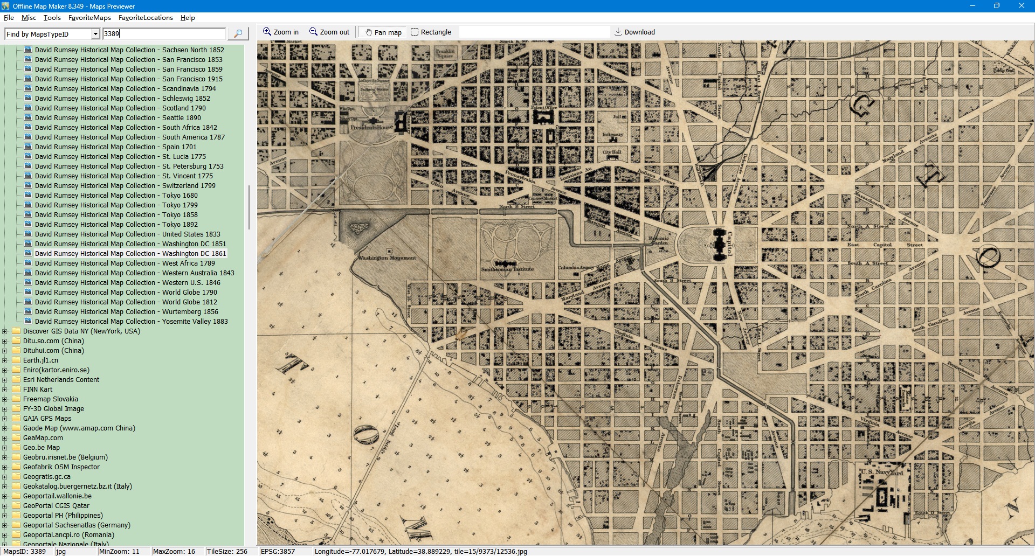Viewport: 1035px width, 556px height.
Task: Click the Download button
Action: tap(634, 32)
